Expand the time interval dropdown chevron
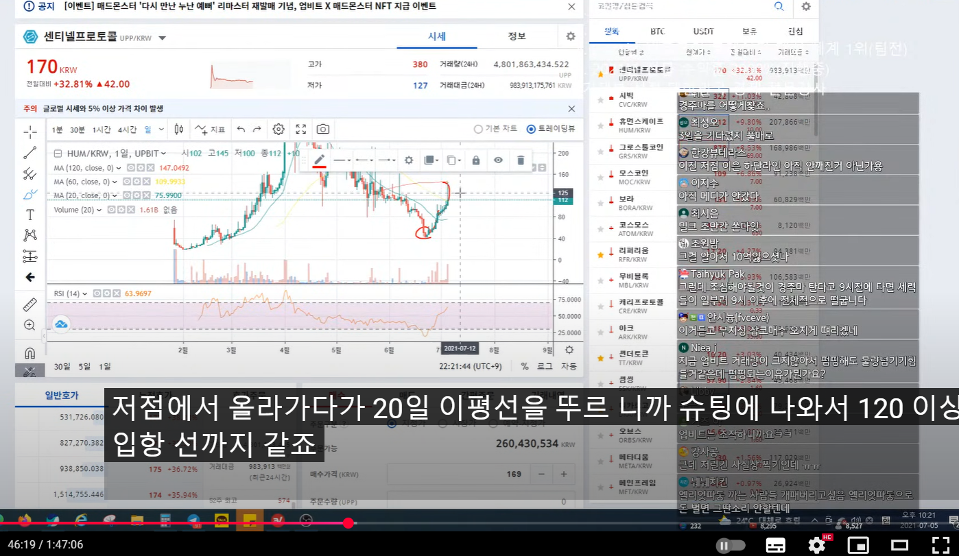 coord(161,129)
